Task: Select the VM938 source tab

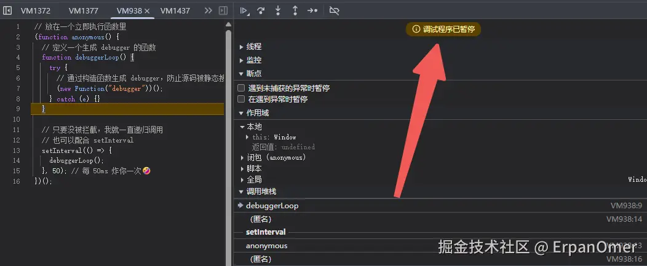Action: coord(129,10)
